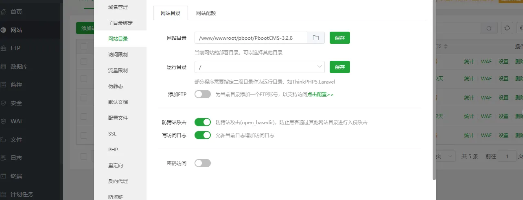This screenshot has width=523, height=200.
Task: Click the 网站 globe icon in sidebar
Action: click(x=4, y=30)
